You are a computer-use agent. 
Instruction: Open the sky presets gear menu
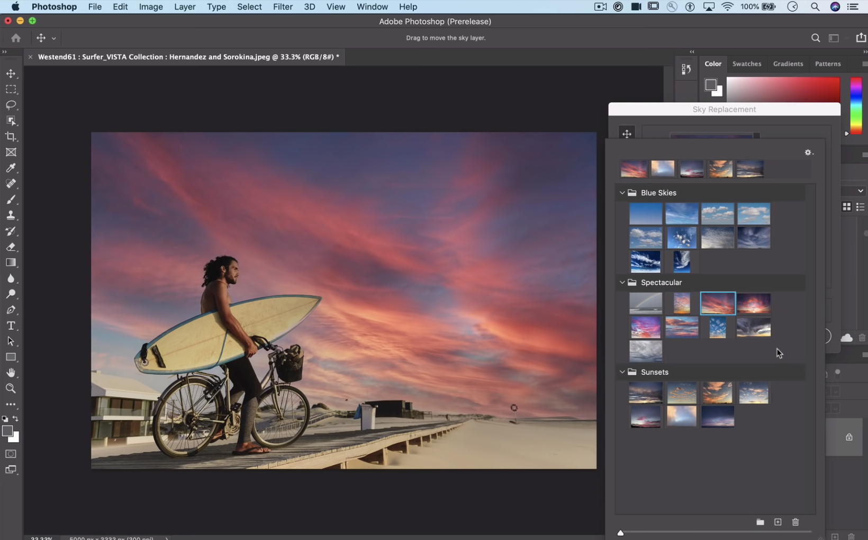coord(808,153)
